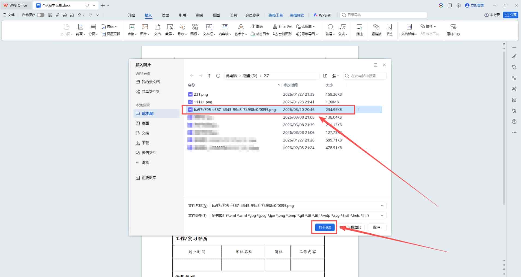Screen dimensions: 521x277
Task: Switch to the 审阅 Review tab
Action: (x=199, y=15)
